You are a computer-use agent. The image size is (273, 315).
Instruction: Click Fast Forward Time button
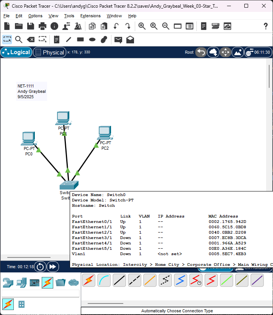52,266
